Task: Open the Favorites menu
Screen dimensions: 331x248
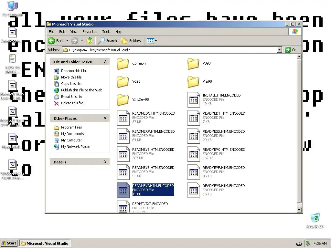Action: [x=90, y=32]
